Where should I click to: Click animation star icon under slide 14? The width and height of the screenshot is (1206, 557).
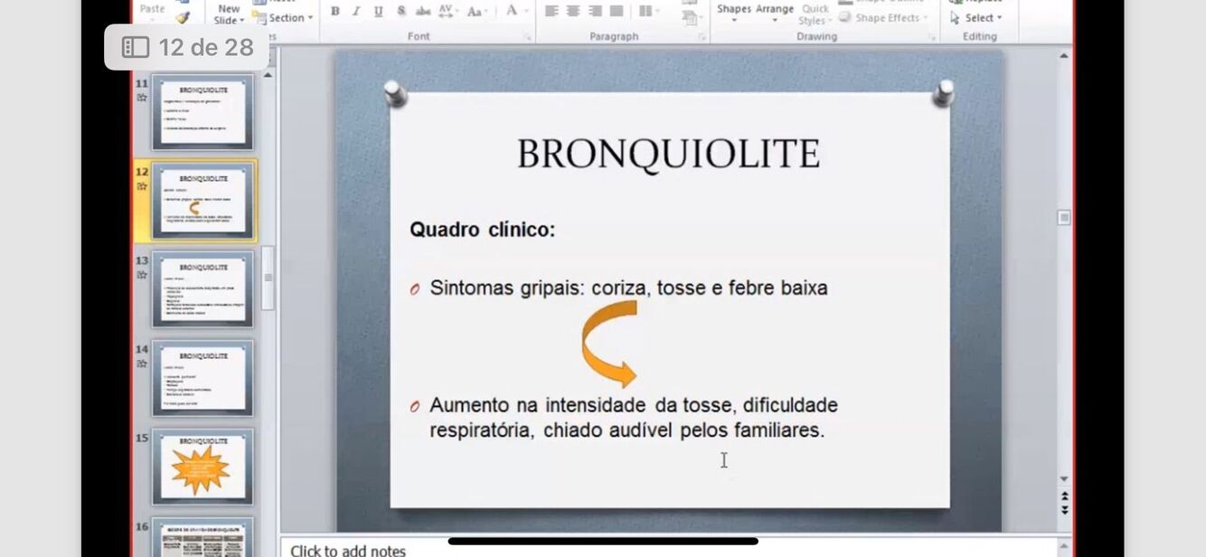[142, 363]
